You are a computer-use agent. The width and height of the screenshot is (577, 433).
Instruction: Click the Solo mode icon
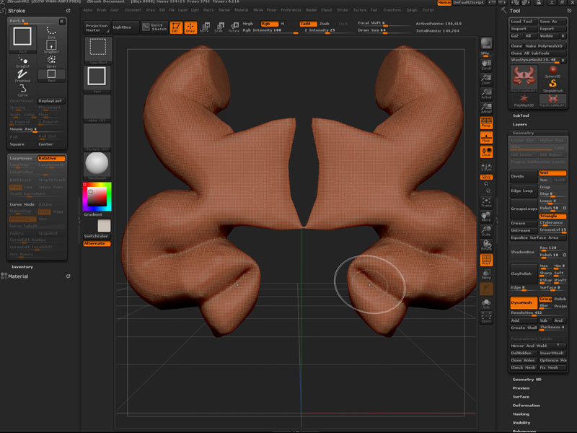point(486,304)
